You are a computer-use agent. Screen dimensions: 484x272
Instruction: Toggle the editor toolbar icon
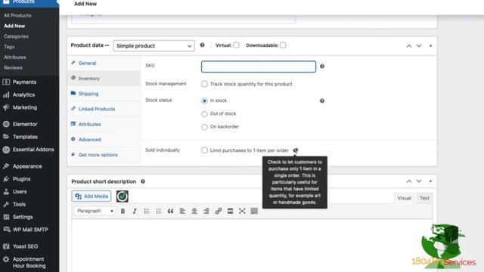pyautogui.click(x=254, y=212)
